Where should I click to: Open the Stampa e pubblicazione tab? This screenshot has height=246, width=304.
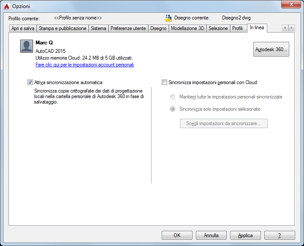pyautogui.click(x=62, y=28)
